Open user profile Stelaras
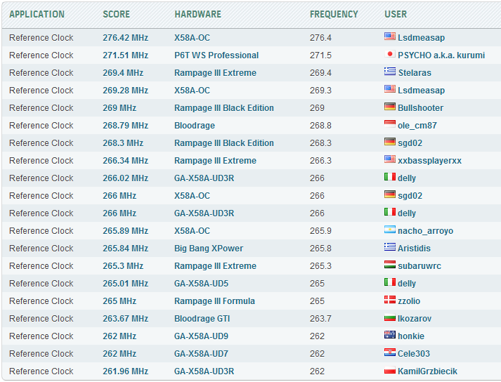The image size is (501, 382). 415,73
